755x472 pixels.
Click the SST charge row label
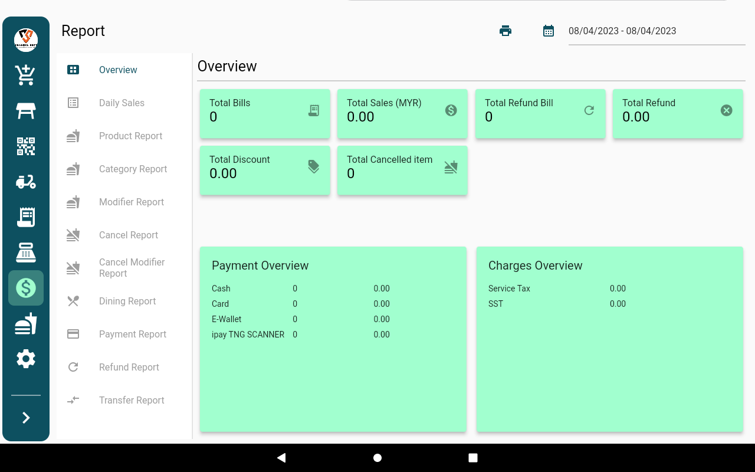[x=495, y=304]
